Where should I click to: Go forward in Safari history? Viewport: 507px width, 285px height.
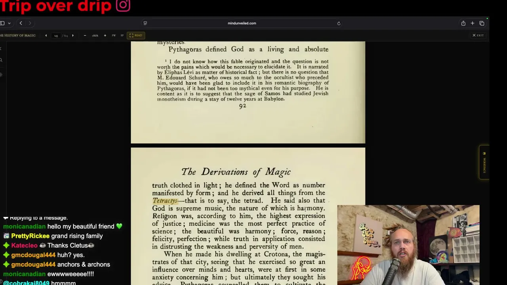[30, 23]
